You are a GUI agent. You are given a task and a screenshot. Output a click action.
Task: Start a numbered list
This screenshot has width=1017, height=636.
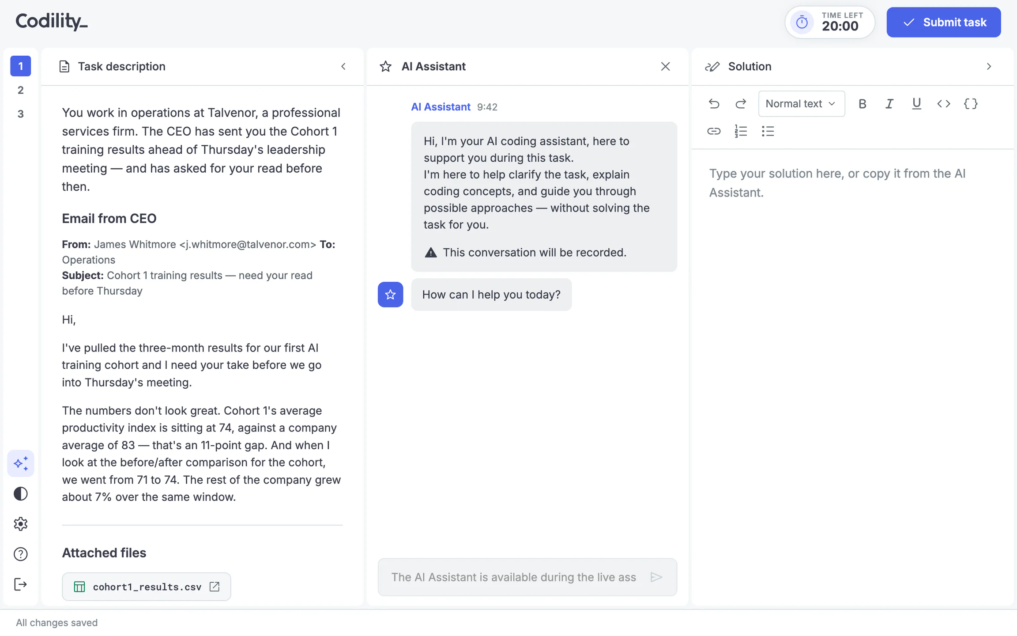coord(741,131)
